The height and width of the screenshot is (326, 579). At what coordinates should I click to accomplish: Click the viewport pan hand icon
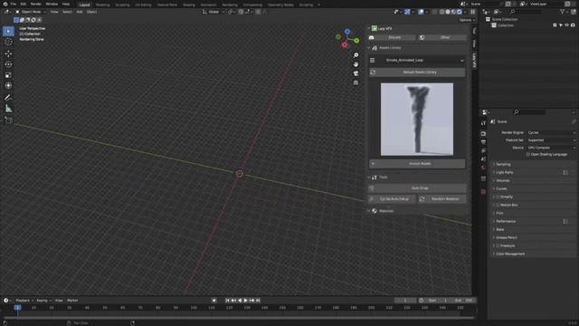(x=356, y=64)
